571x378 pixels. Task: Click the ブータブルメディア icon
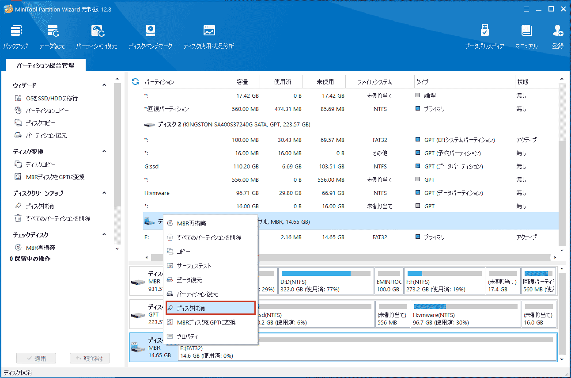[484, 37]
